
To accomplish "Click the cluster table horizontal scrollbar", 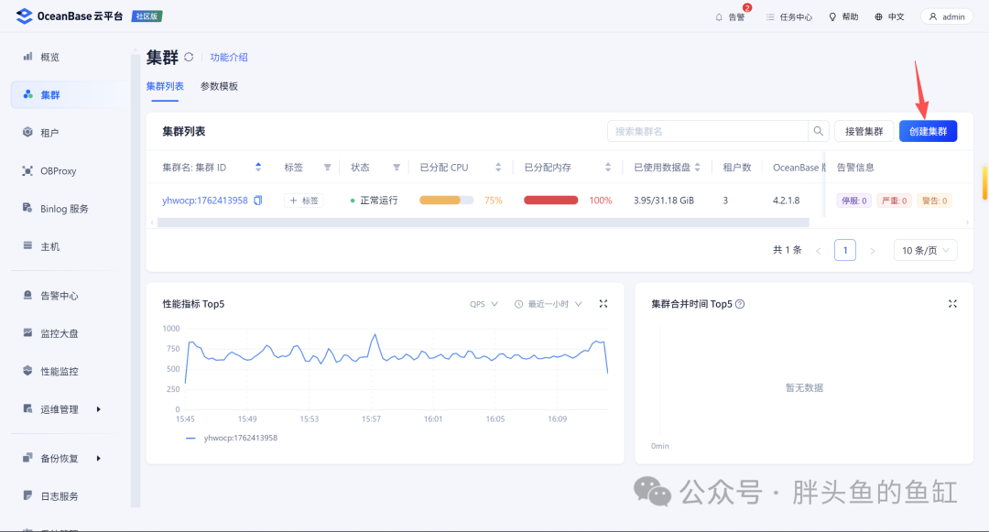I will pyautogui.click(x=484, y=223).
